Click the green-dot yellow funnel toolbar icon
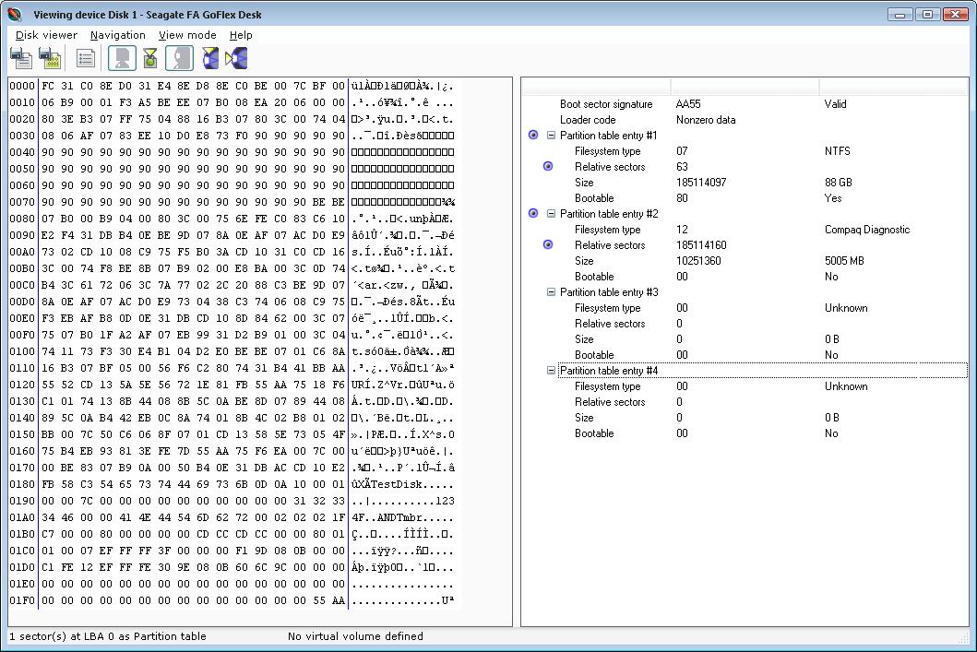Viewport: 977px width, 652px height. tap(150, 58)
